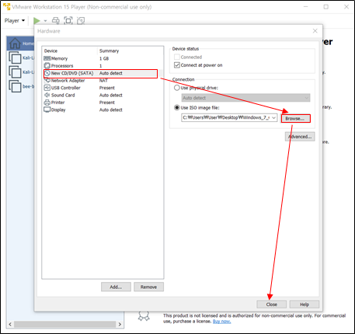
Task: Click the library horizontal scrollbar track
Action: [x=64, y=324]
